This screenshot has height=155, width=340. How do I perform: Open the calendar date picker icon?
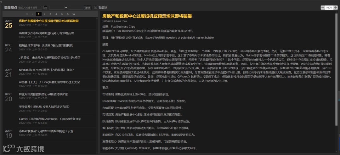(45, 8)
